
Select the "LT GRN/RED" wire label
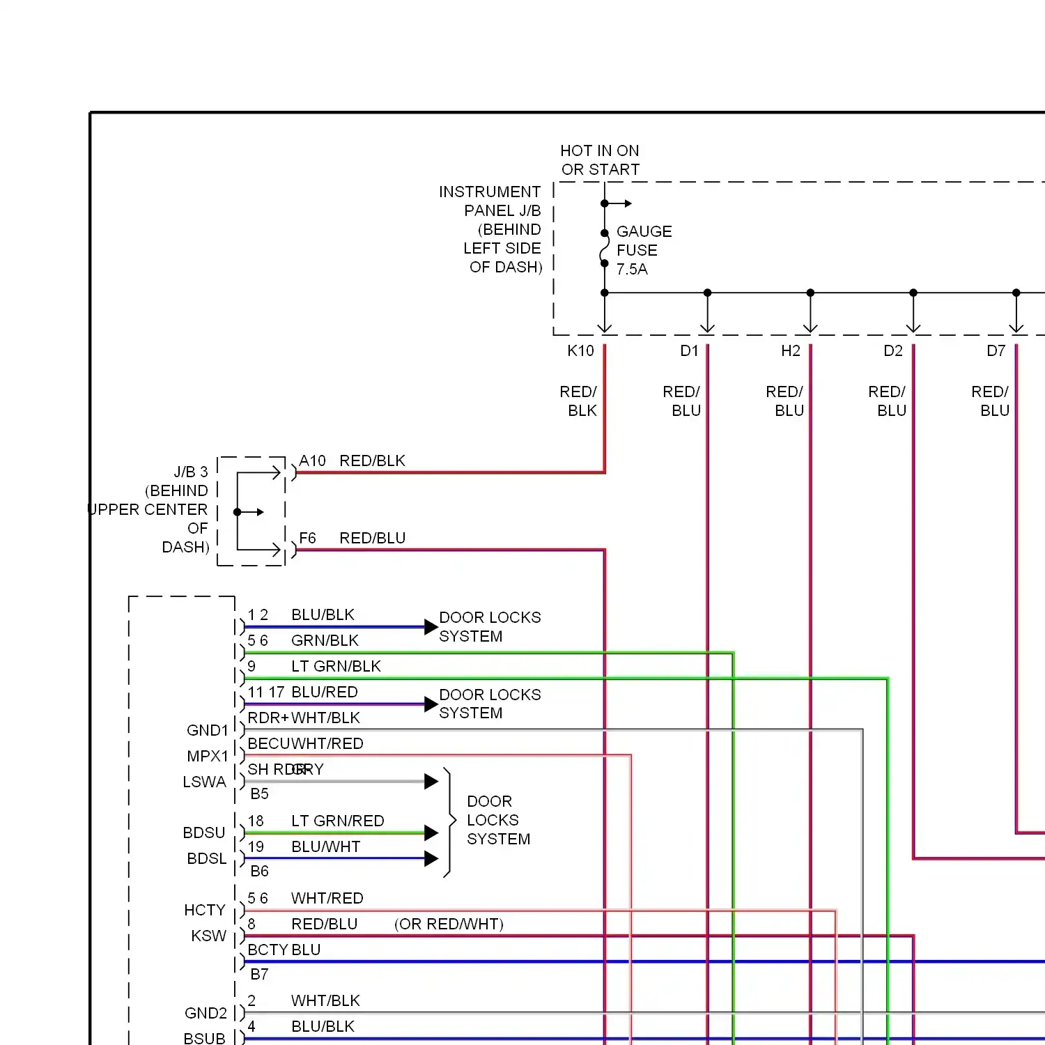coord(338,821)
